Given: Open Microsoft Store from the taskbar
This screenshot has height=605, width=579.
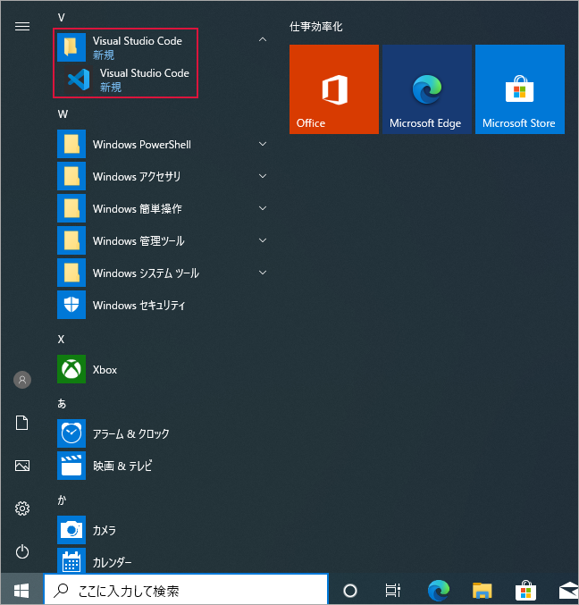Looking at the screenshot, I should 525,591.
